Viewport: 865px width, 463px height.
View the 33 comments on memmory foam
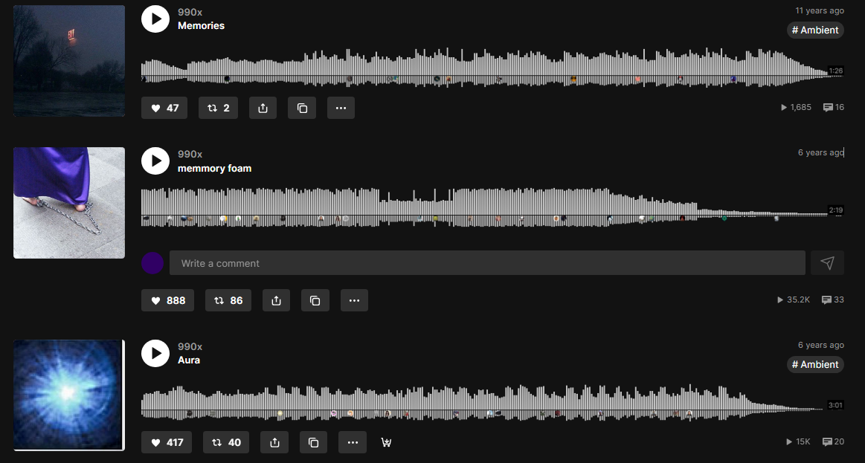tap(832, 300)
